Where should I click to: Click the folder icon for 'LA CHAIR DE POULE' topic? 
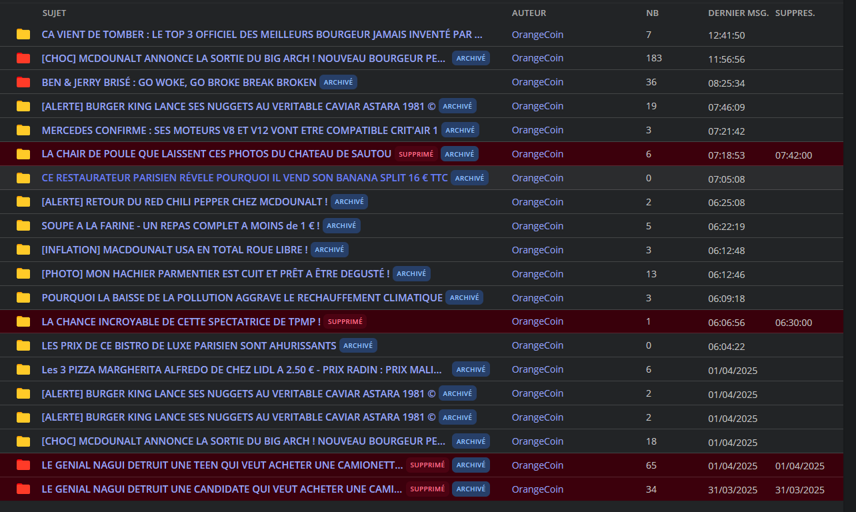click(23, 154)
